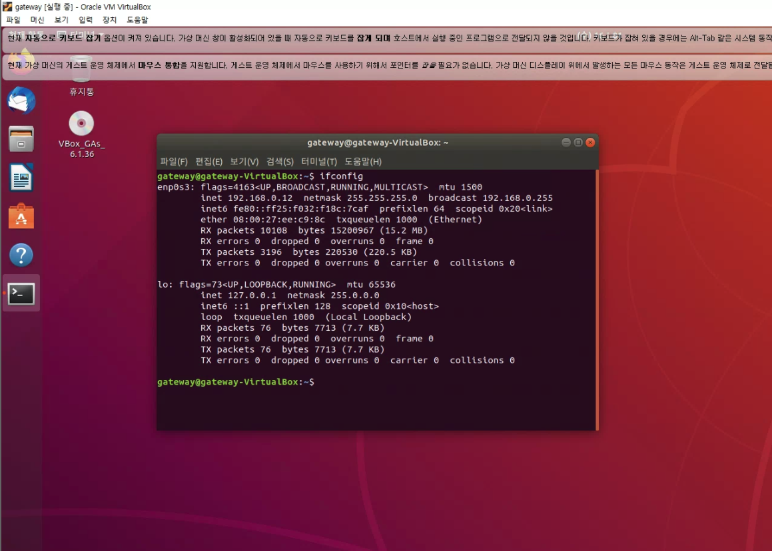Select the 휴지통 trash desktop icon

[x=82, y=77]
